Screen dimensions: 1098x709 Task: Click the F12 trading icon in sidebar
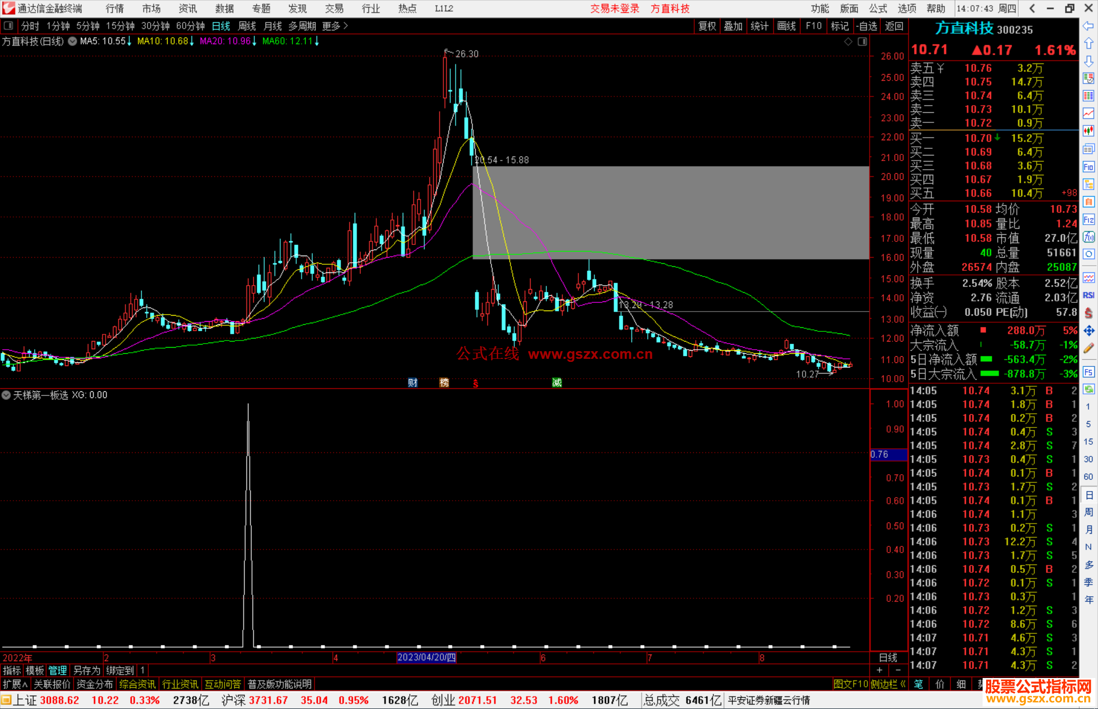point(1088,220)
